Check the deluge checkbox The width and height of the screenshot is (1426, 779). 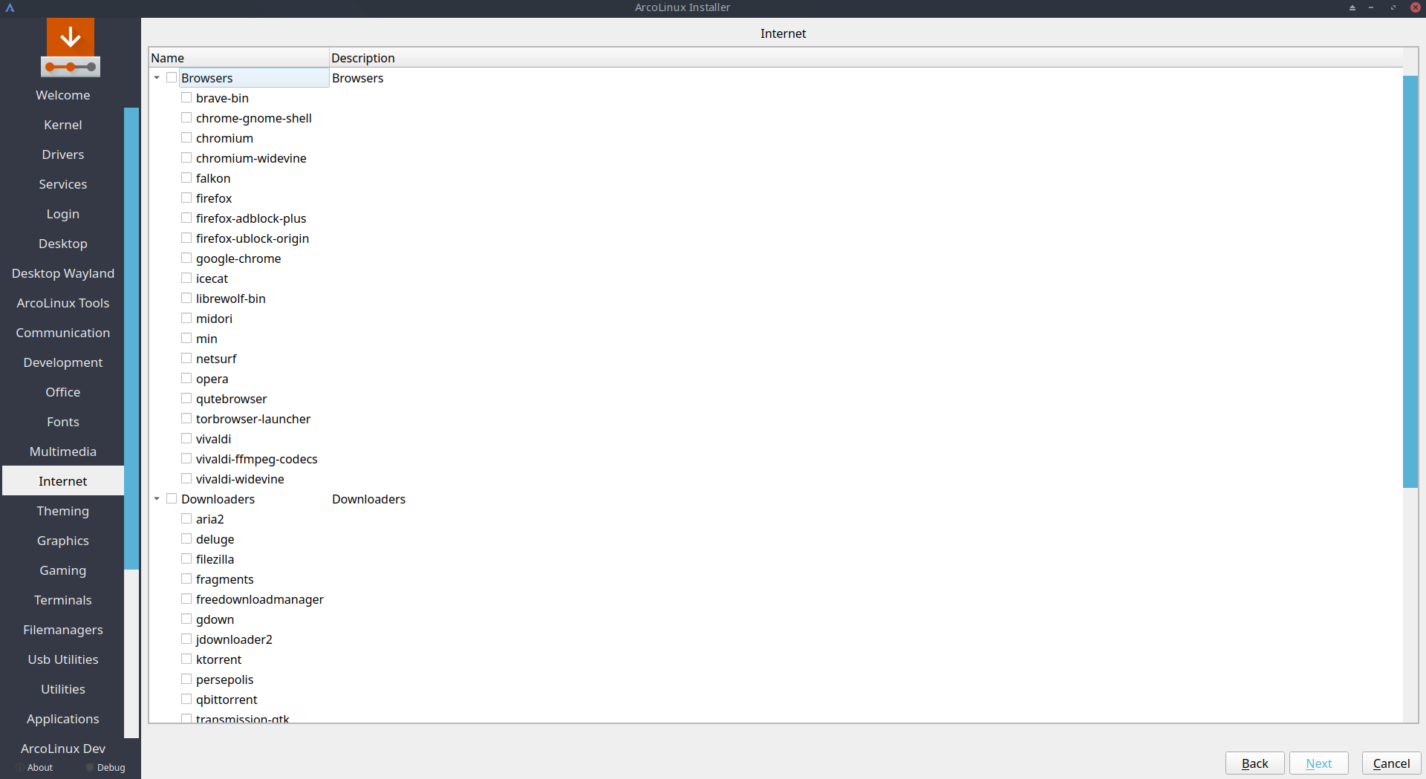[x=186, y=538]
